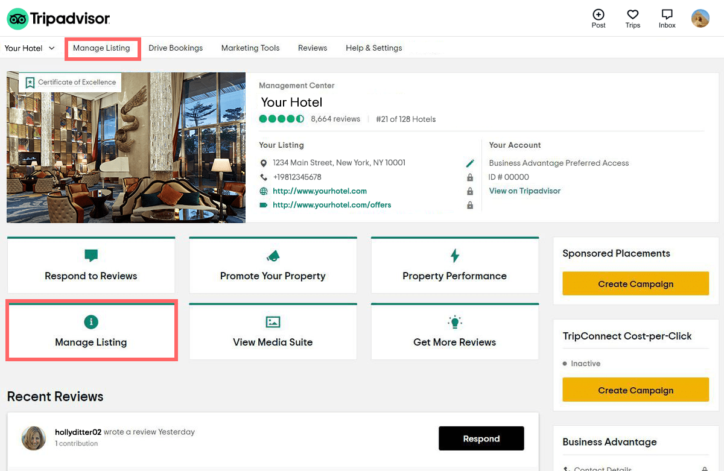The width and height of the screenshot is (724, 471).
Task: Open the Reviews menu
Action: pos(313,48)
